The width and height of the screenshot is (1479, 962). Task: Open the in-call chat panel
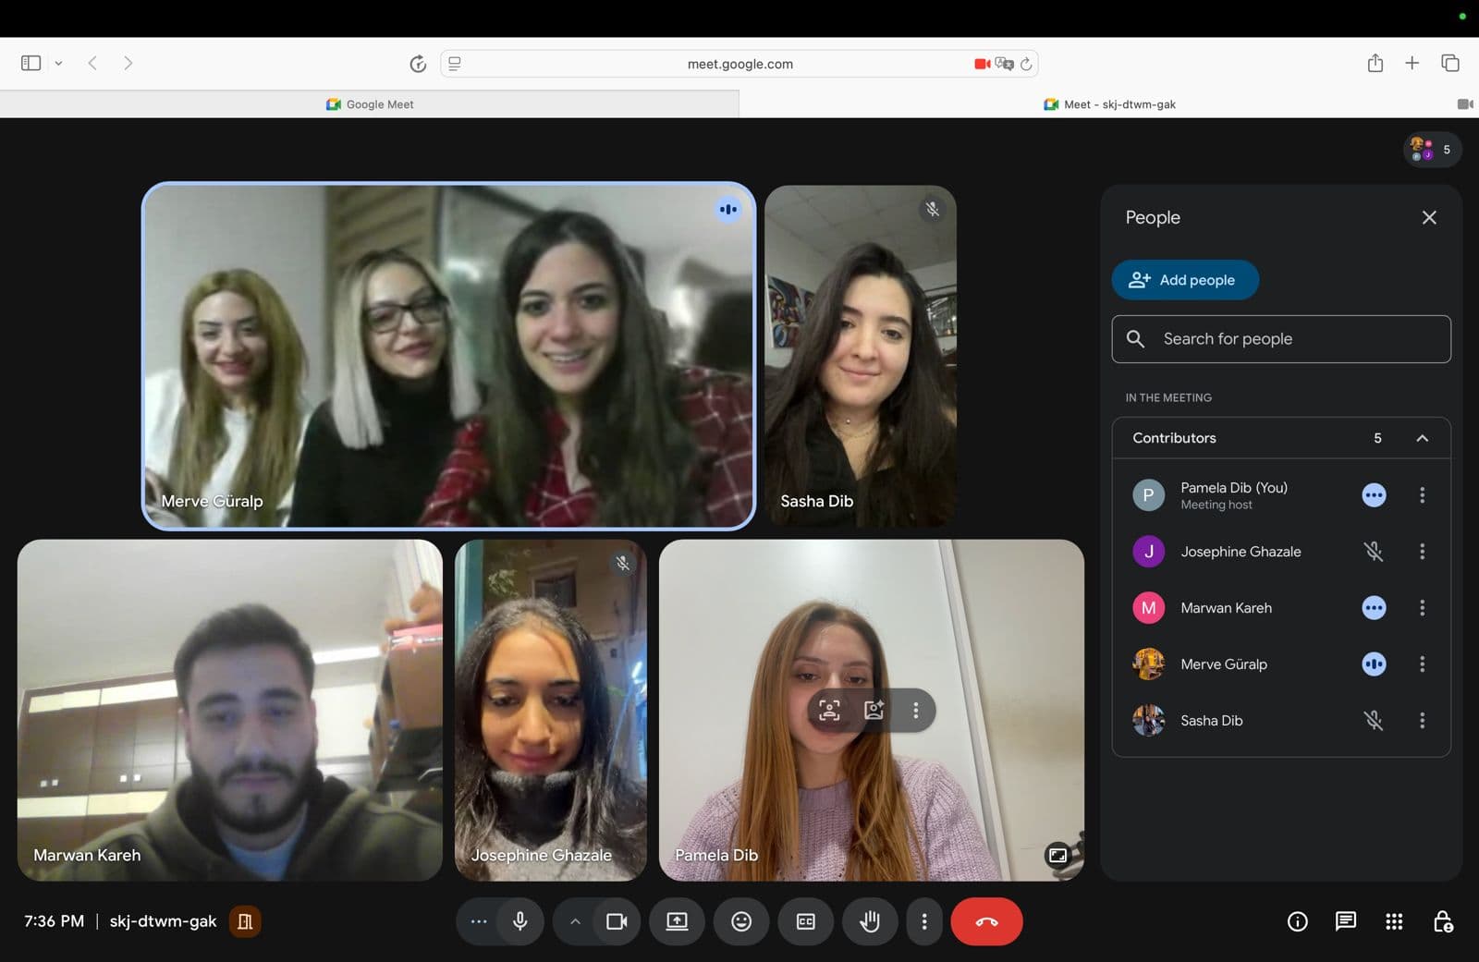(1345, 921)
